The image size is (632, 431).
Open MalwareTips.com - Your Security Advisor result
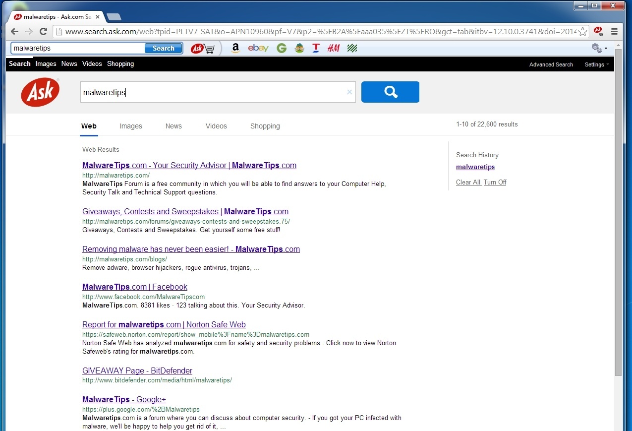(x=189, y=166)
